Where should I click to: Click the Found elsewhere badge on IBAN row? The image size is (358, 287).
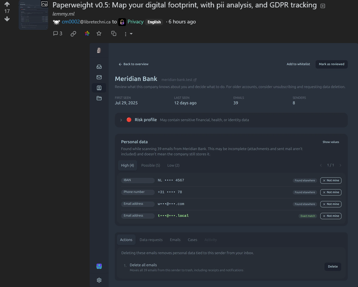(x=305, y=180)
